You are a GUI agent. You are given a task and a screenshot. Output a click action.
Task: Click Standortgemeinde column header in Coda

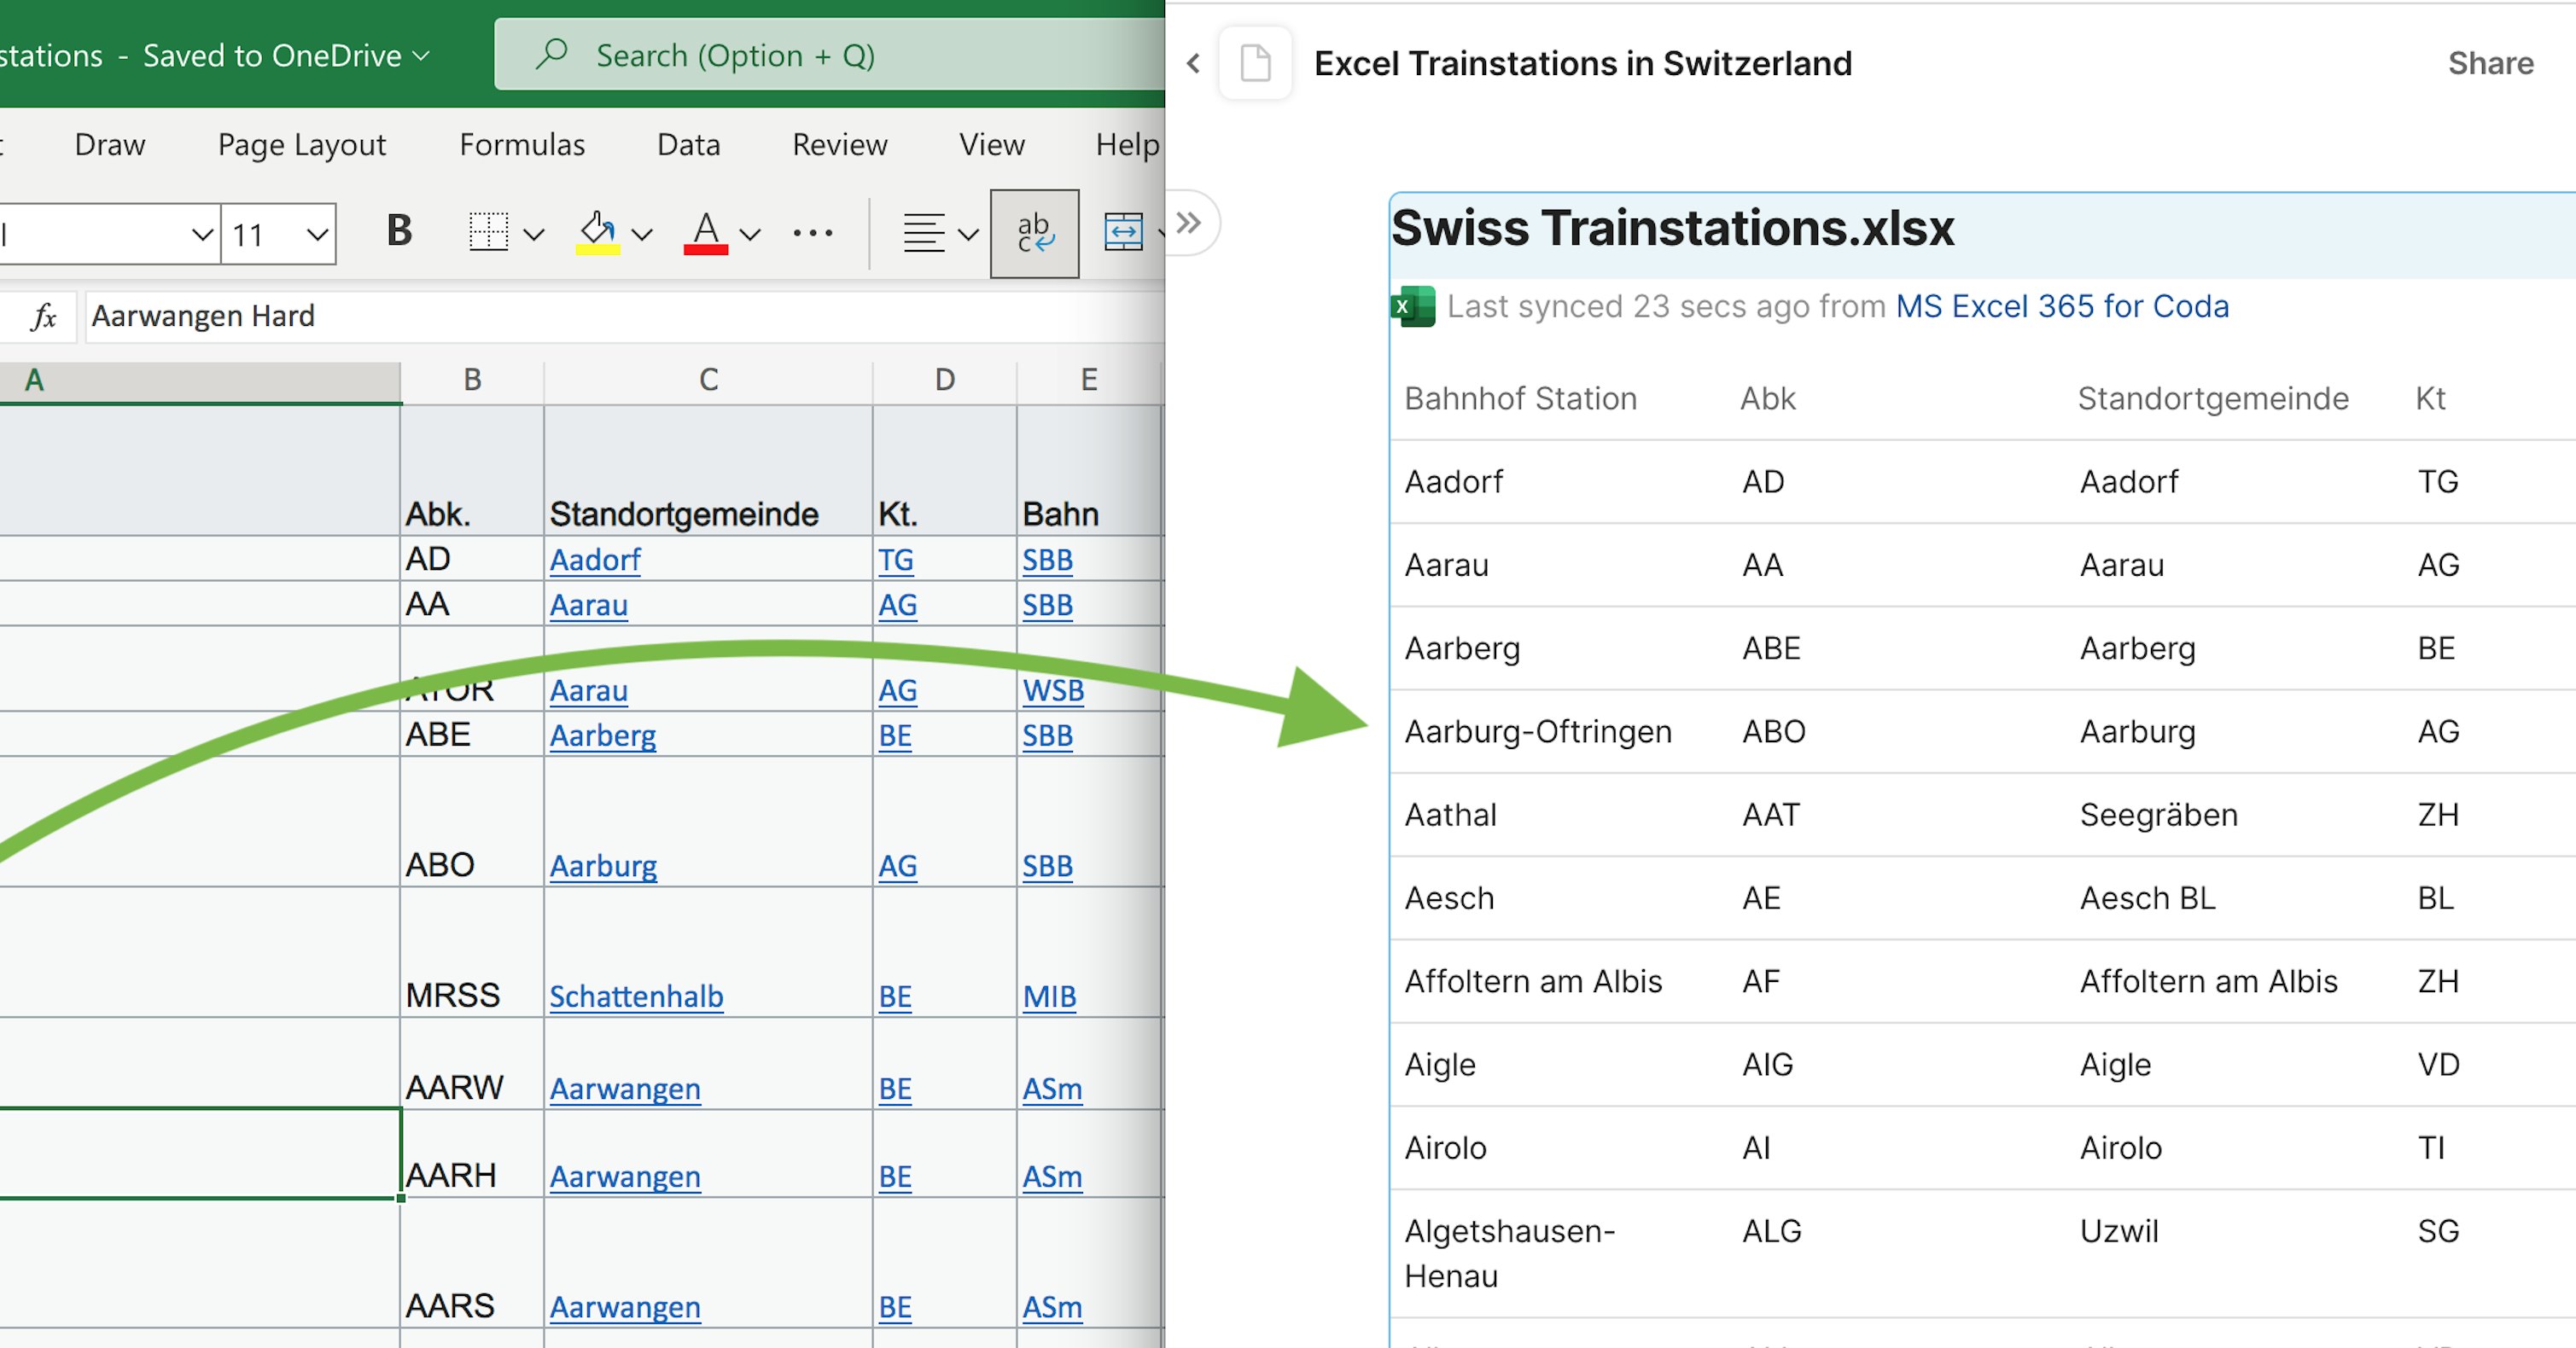[2213, 398]
